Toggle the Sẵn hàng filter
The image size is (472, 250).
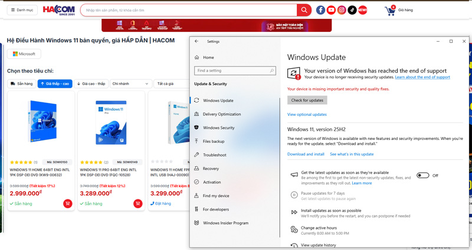[x=22, y=84]
